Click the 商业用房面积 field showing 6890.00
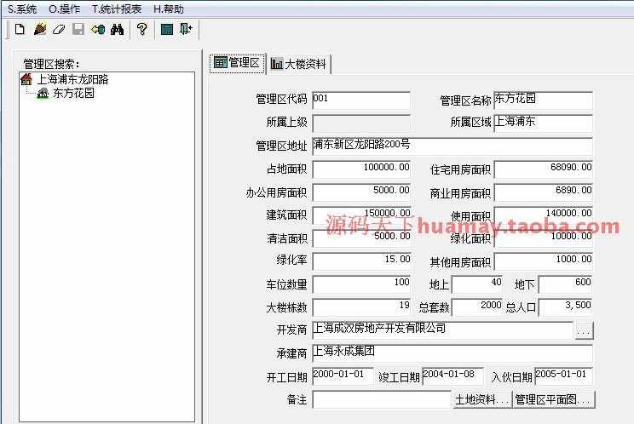This screenshot has height=424, width=634. (543, 192)
